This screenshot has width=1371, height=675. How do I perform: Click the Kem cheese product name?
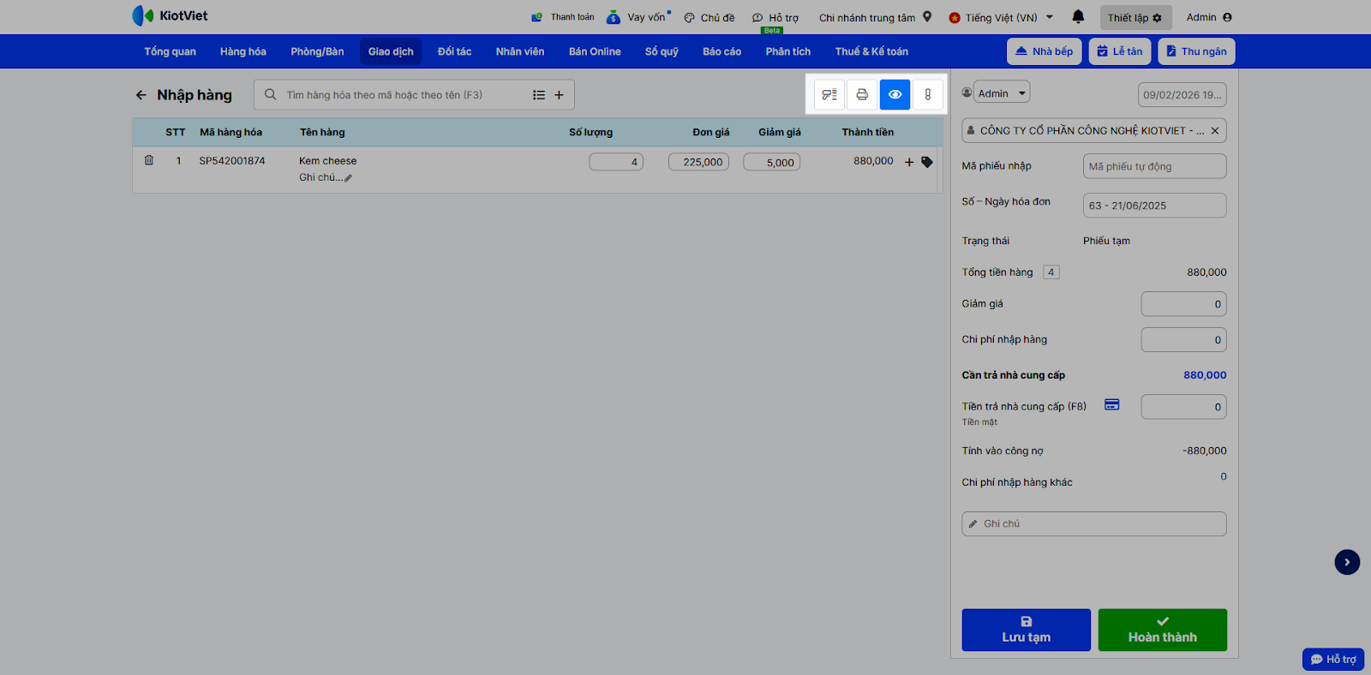(328, 161)
